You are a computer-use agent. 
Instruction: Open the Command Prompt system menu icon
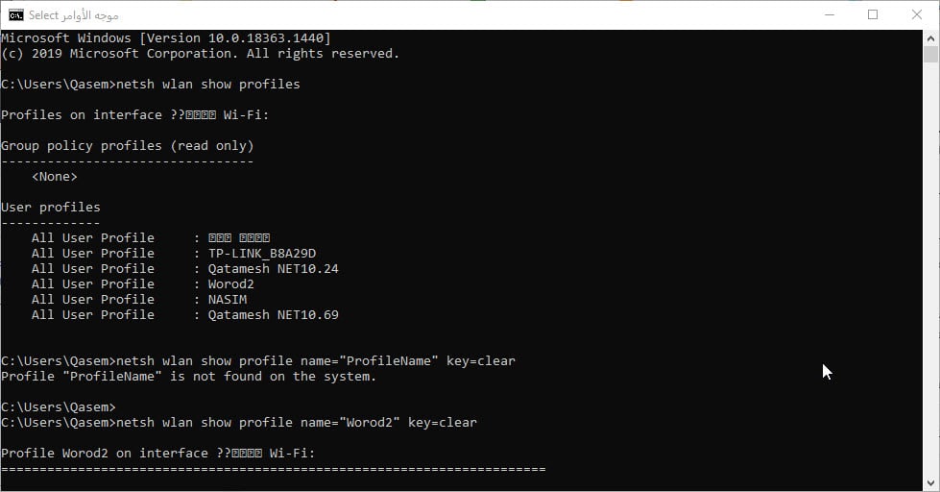(16, 14)
